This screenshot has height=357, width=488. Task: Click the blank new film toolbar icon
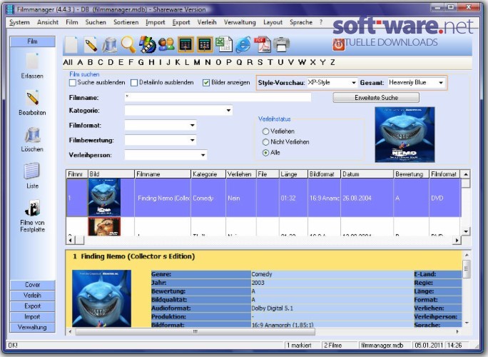pyautogui.click(x=71, y=45)
